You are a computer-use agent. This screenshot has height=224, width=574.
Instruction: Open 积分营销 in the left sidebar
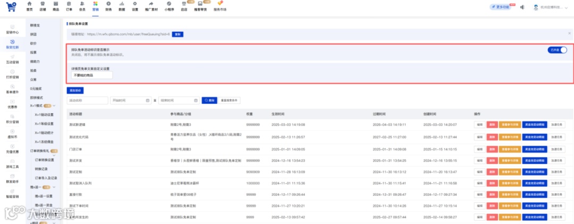(x=12, y=119)
